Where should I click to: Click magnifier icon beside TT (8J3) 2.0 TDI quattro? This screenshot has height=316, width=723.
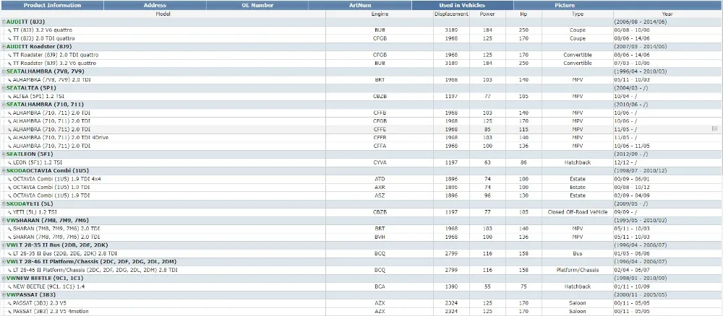[9, 39]
